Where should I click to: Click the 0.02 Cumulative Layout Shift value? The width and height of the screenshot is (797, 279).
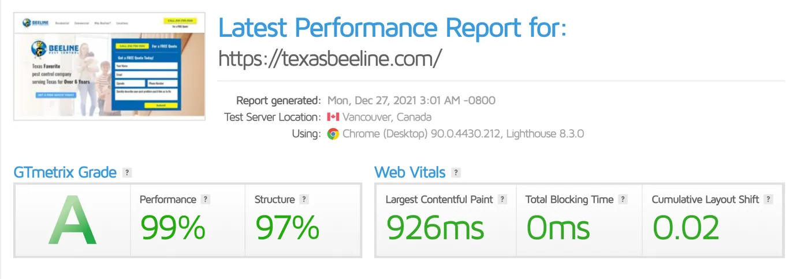point(687,227)
